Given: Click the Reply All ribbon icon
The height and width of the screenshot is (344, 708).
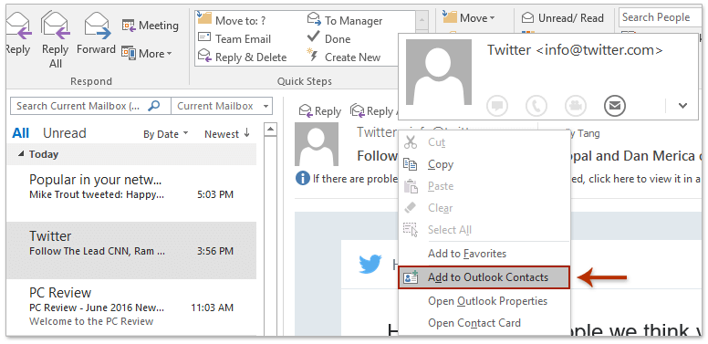Looking at the screenshot, I should 55,26.
